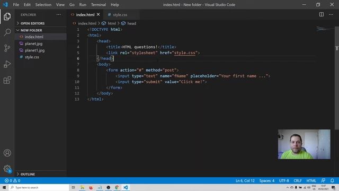
Task: Open editor More Actions ellipsis
Action: (331, 14)
